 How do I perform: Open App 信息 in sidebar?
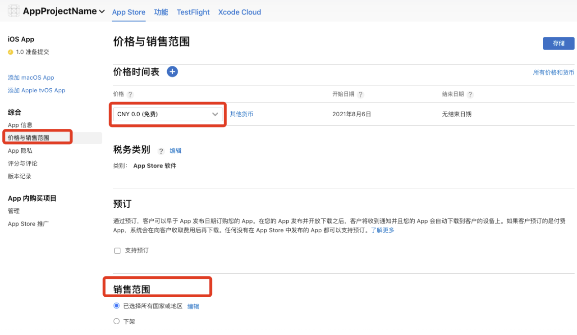[x=20, y=125]
